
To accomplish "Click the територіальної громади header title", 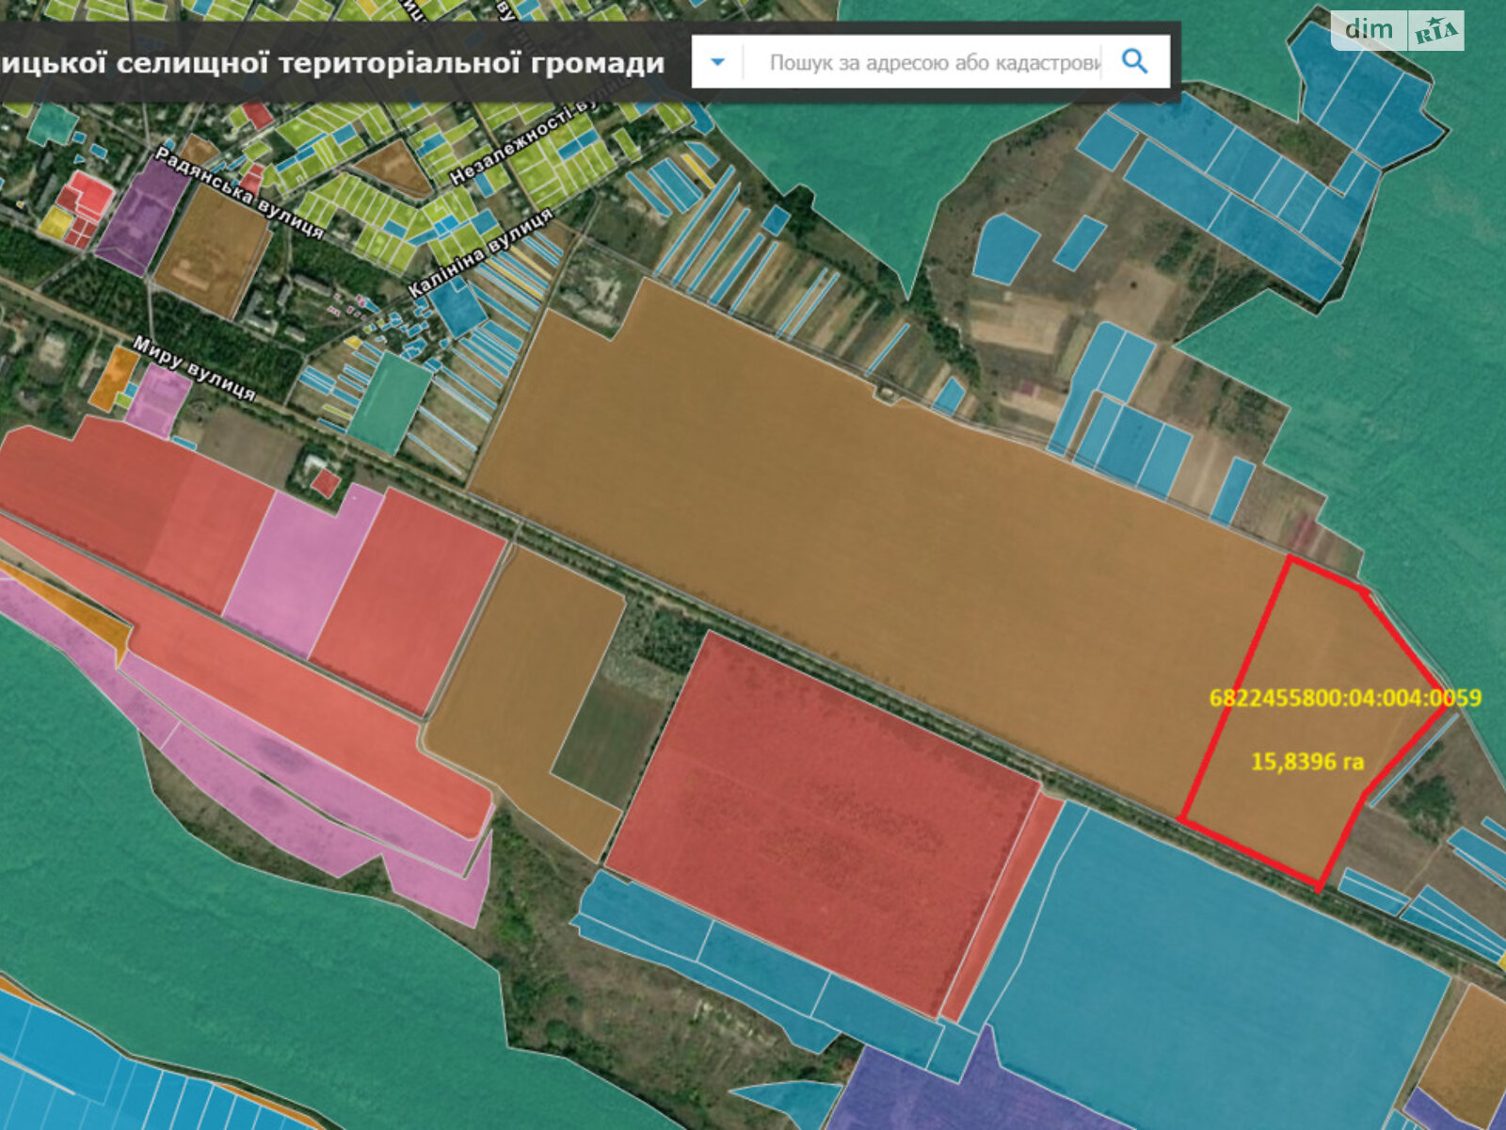I will (x=332, y=63).
